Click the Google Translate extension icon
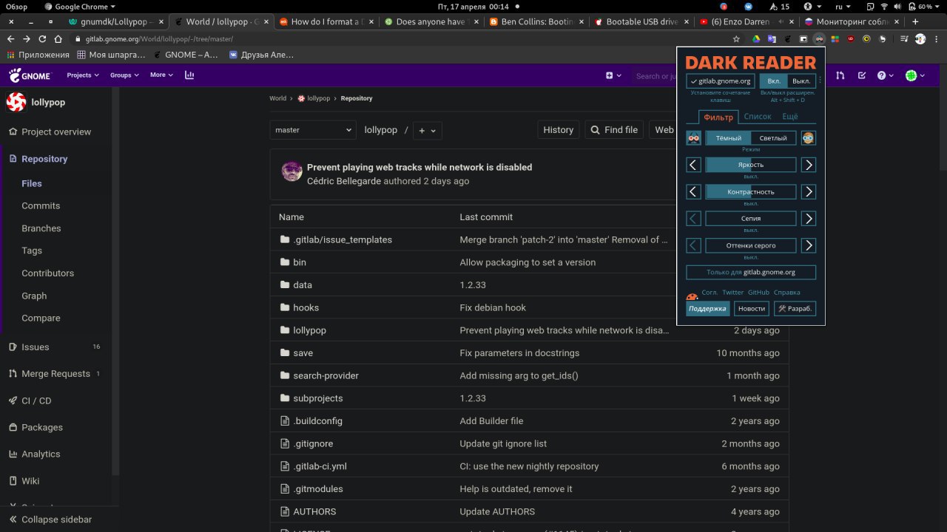The width and height of the screenshot is (947, 532). click(772, 38)
